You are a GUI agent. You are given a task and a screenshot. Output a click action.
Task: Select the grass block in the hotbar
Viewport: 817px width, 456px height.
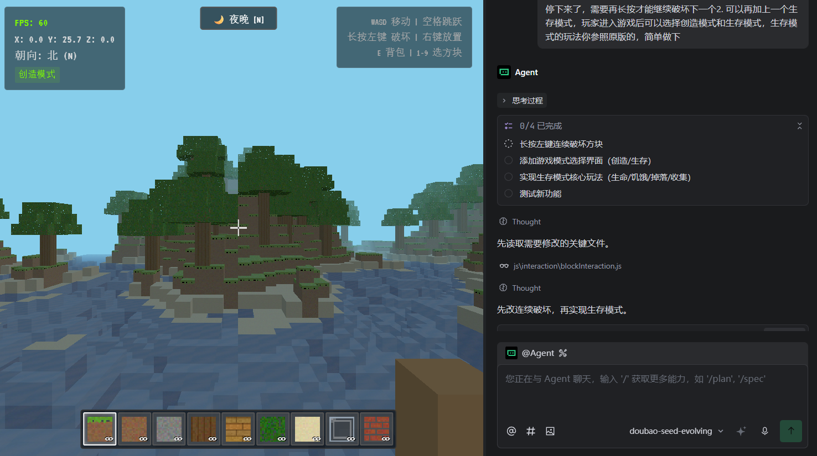click(x=100, y=429)
